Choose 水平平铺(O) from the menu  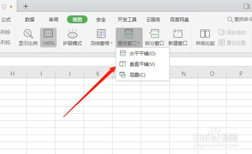tap(143, 53)
